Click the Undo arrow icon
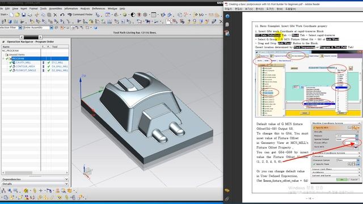Viewport: 363px width, 204px height. 62,15
